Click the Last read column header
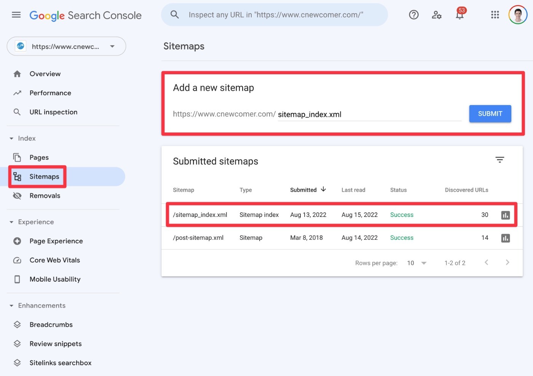533x376 pixels. click(x=353, y=190)
